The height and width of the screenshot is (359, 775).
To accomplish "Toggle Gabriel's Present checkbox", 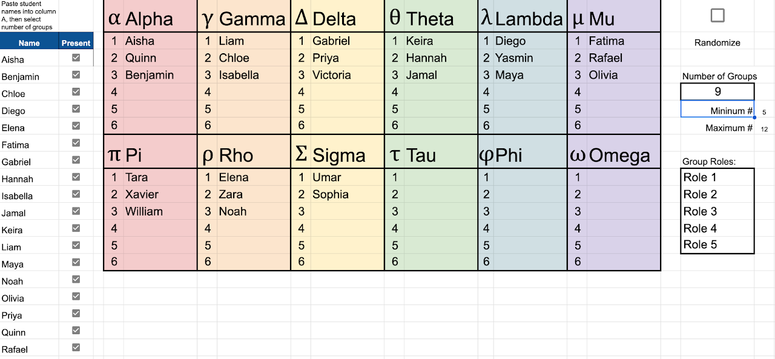I will pyautogui.click(x=76, y=160).
